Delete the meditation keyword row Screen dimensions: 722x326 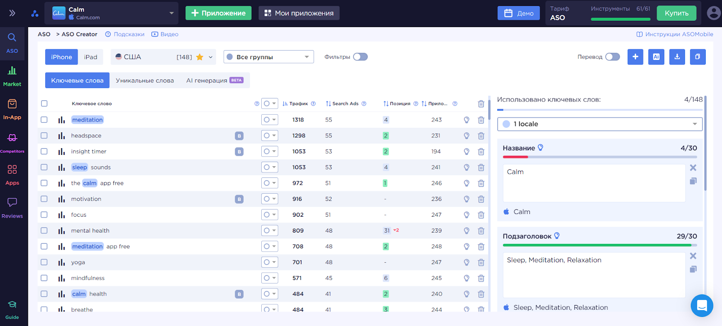click(x=481, y=120)
